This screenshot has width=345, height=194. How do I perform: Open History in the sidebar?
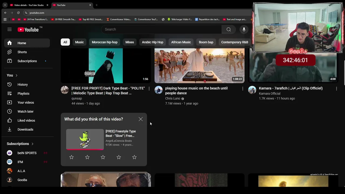pyautogui.click(x=27, y=85)
